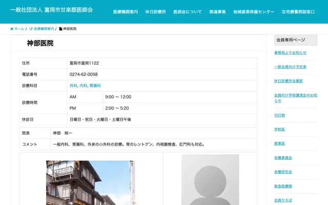The image size is (328, 205).
Task: Select 関連事業 in the top navigation
Action: 217,12
